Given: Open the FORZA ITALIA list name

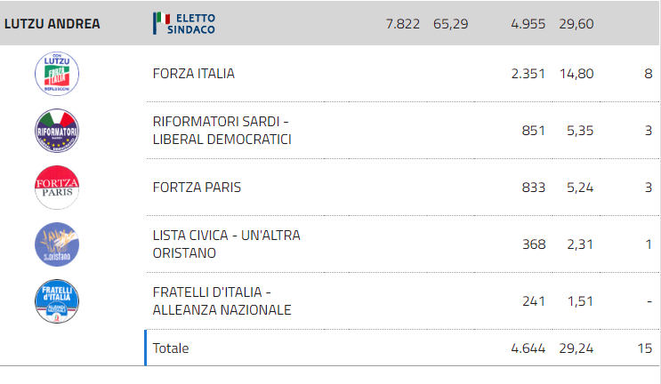Looking at the screenshot, I should (193, 74).
